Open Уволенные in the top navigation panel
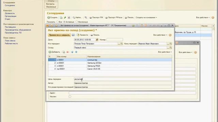Viewport: 218px width, 122px height. click(51, 7)
